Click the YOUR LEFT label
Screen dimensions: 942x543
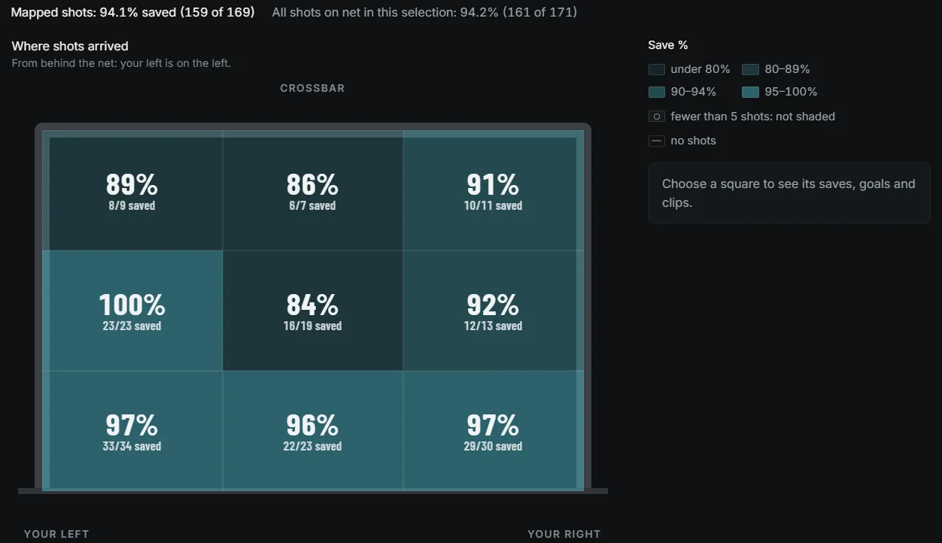[56, 534]
